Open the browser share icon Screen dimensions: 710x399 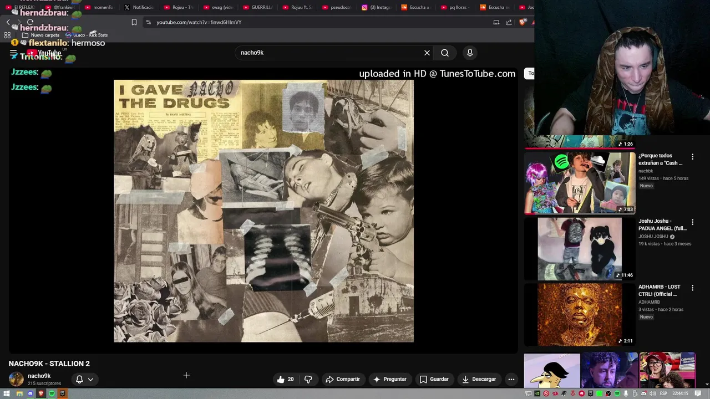click(509, 22)
